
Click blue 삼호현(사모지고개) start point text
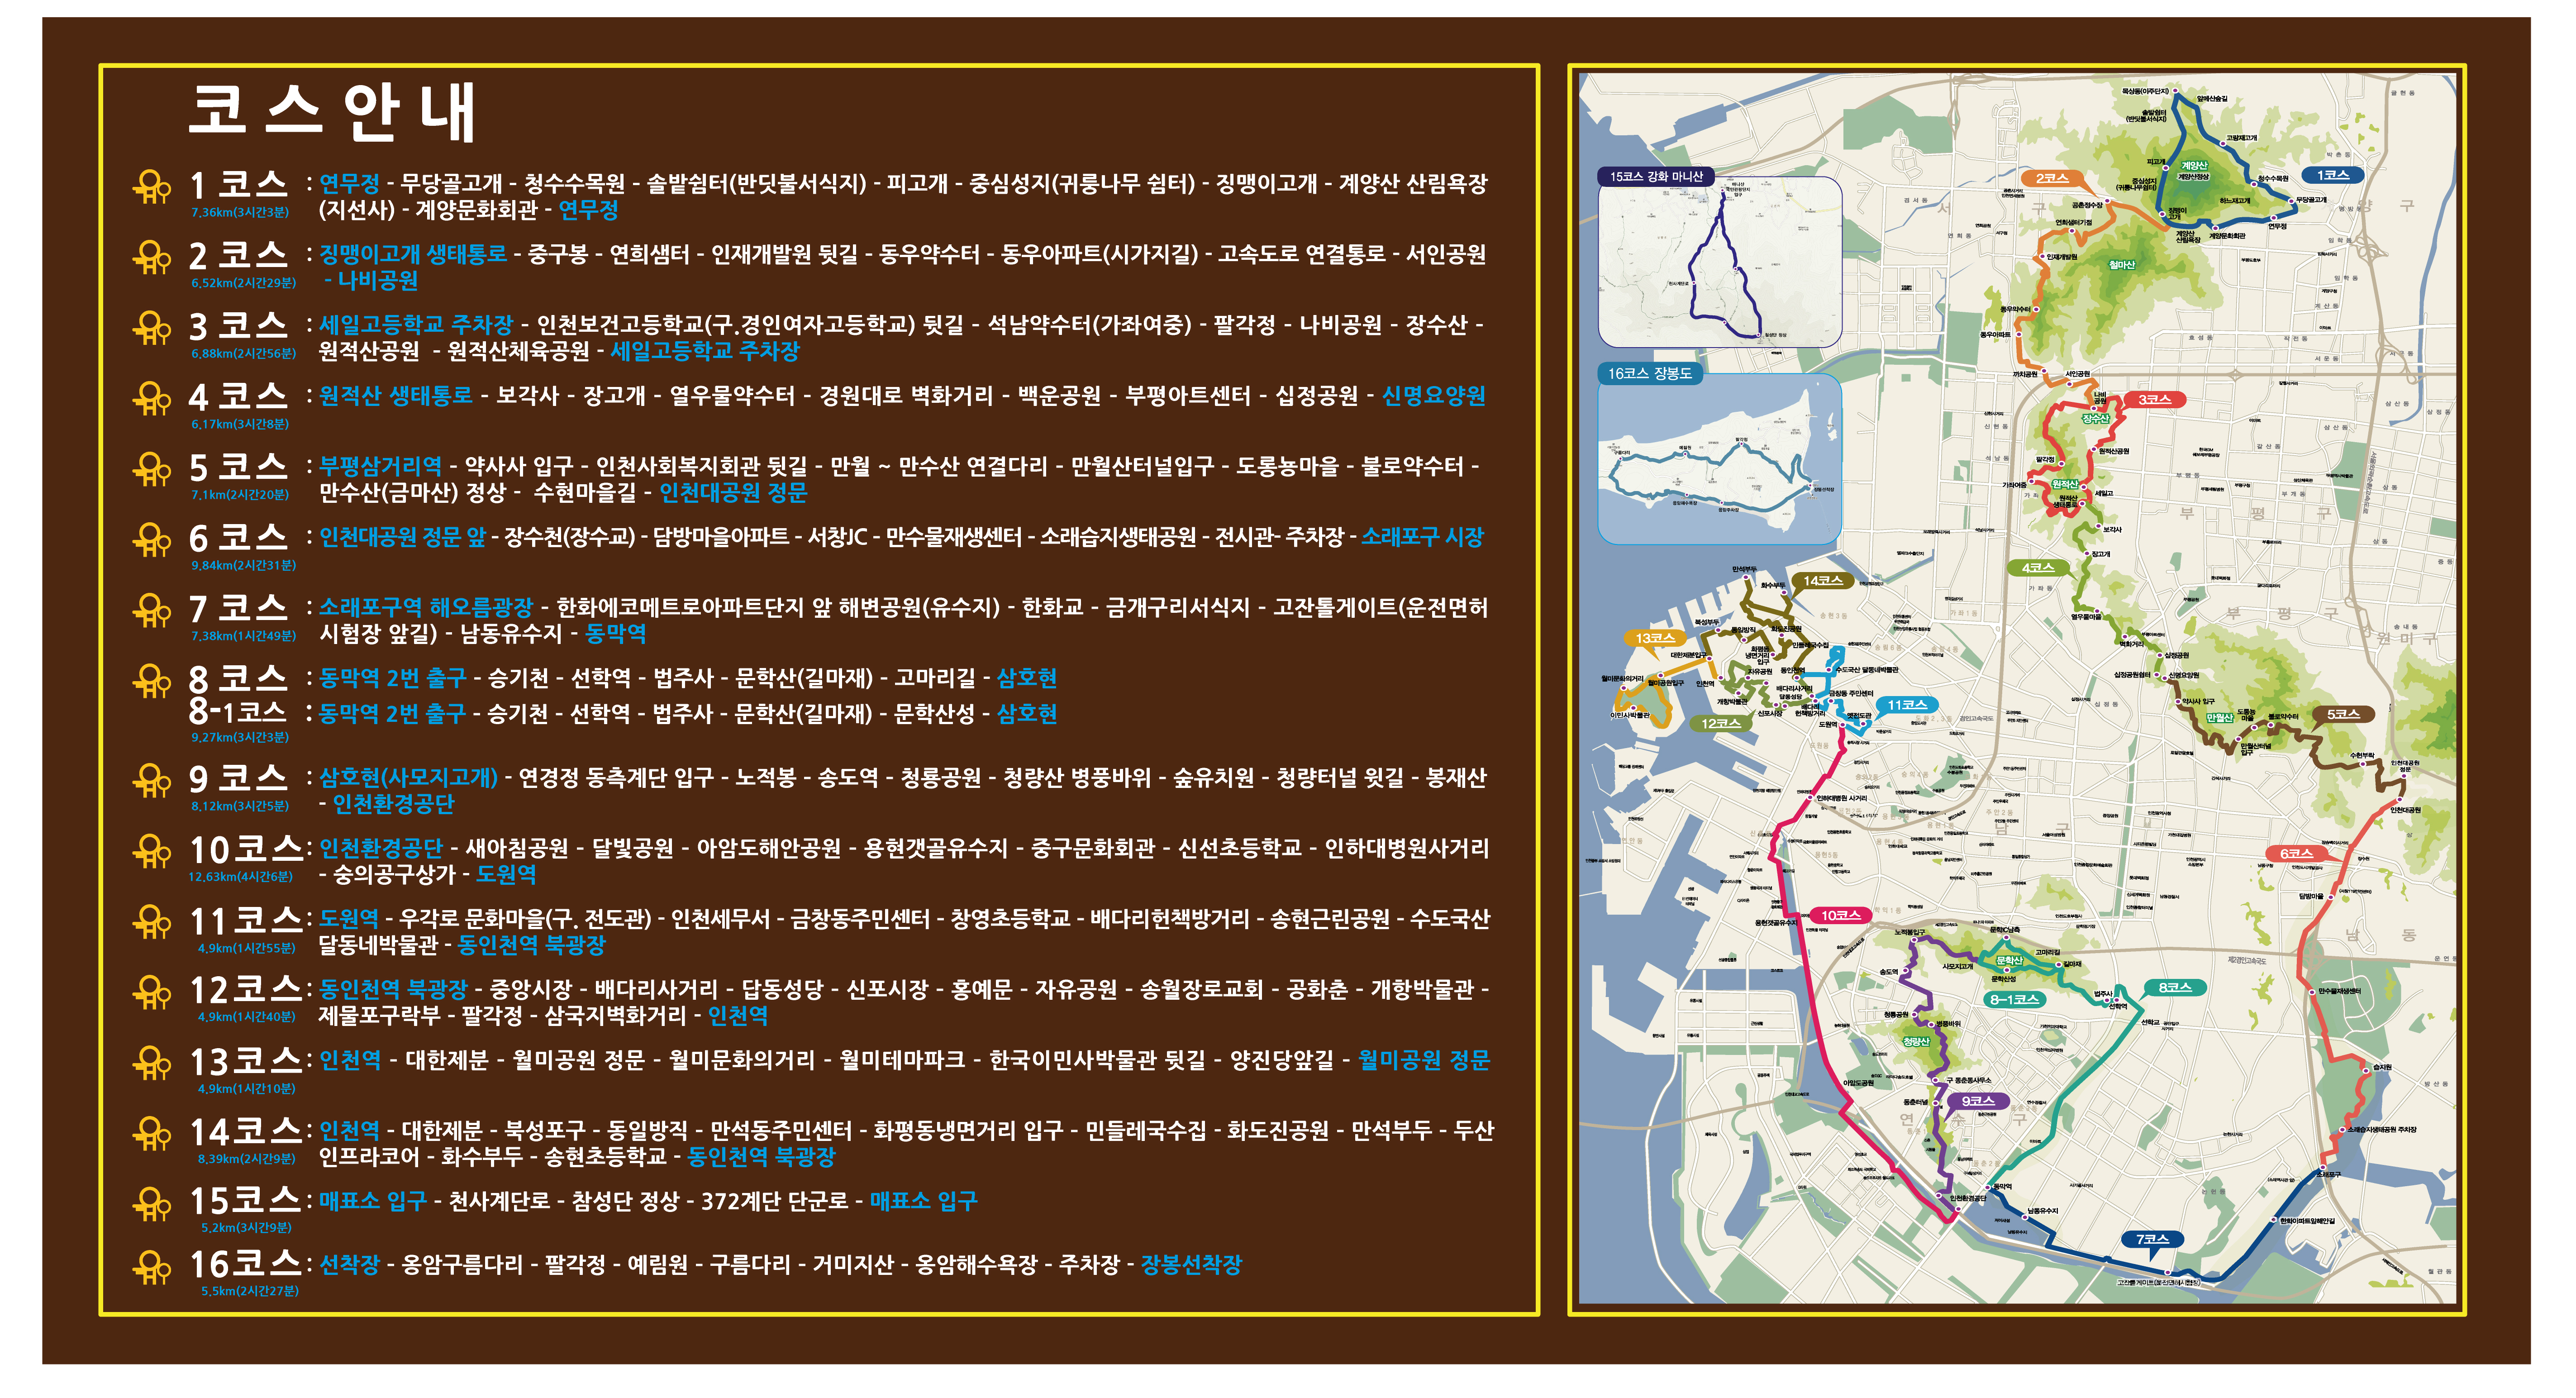[x=408, y=777]
